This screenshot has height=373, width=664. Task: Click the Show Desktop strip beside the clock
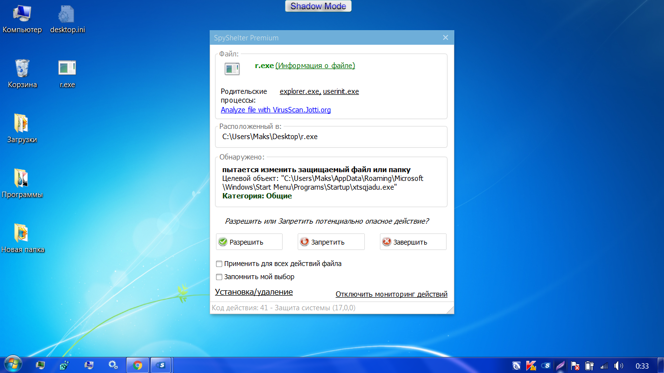[x=661, y=365]
